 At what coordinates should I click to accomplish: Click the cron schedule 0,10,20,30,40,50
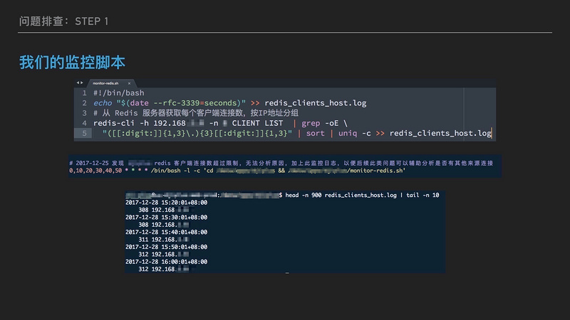[x=95, y=171]
